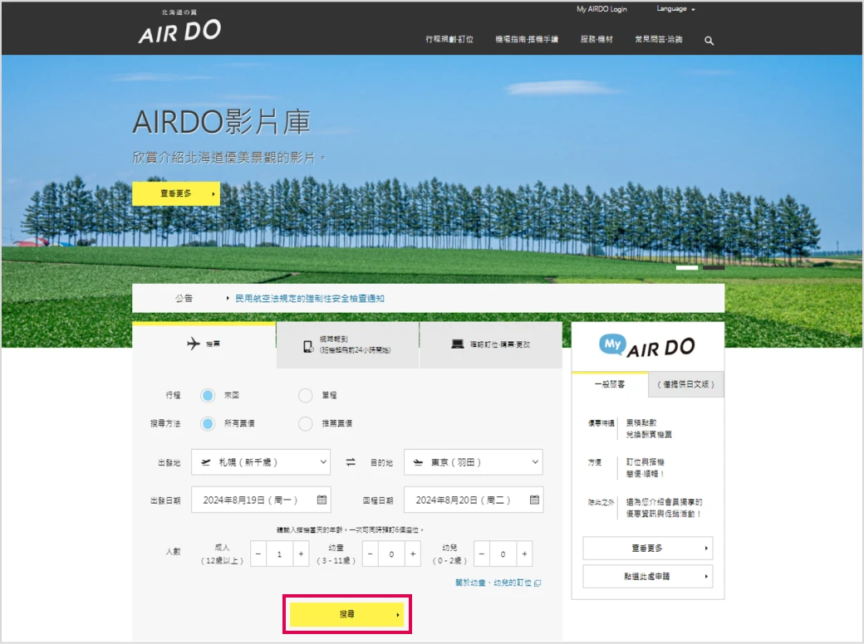
Task: Decrease infant (0-2) passenger count
Action: (x=482, y=554)
